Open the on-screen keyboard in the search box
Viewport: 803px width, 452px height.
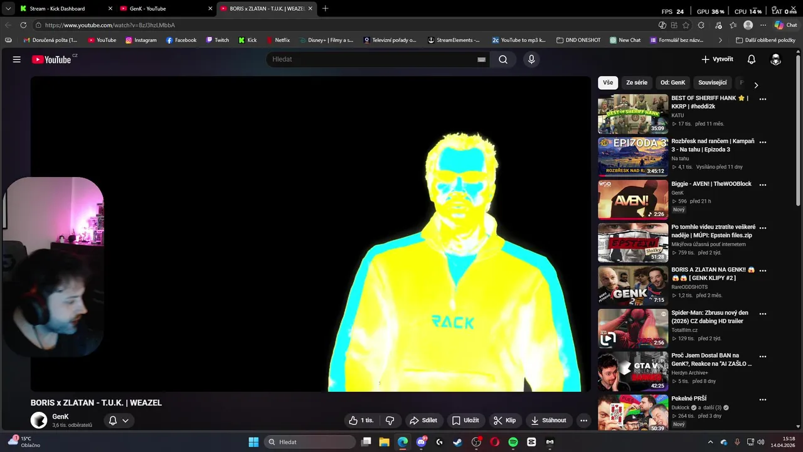click(x=481, y=60)
